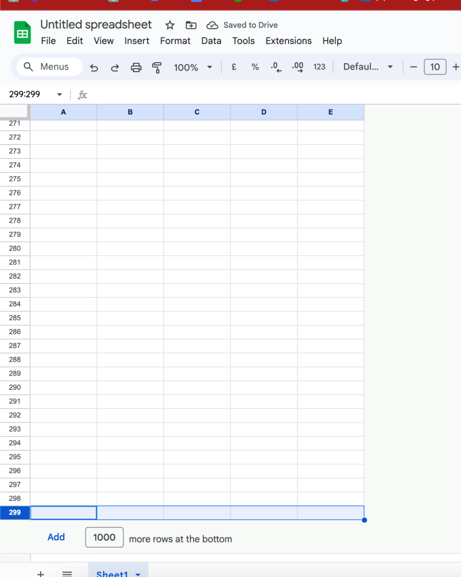The height and width of the screenshot is (577, 461).
Task: Star the Untitled spreadsheet
Action: 170,25
